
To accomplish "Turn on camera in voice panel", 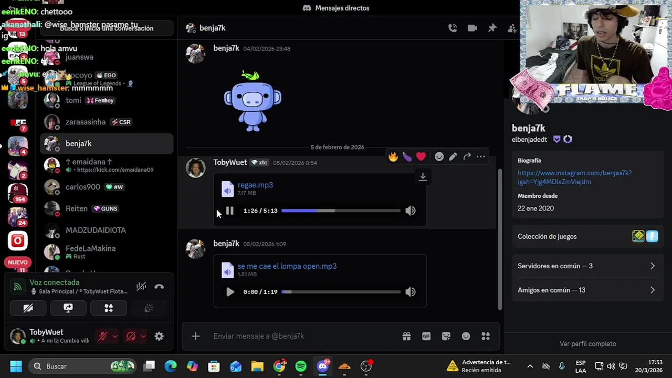I will pyautogui.click(x=28, y=308).
